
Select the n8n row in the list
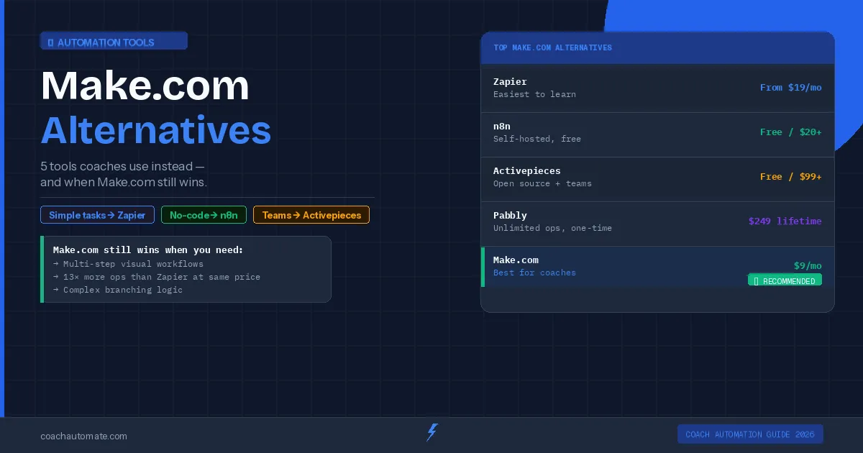point(657,132)
